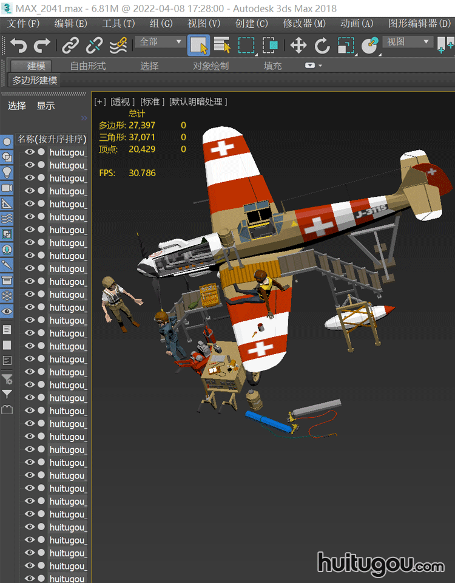Click the Redo arrow in the toolbar
The image size is (455, 583).
pos(42,46)
